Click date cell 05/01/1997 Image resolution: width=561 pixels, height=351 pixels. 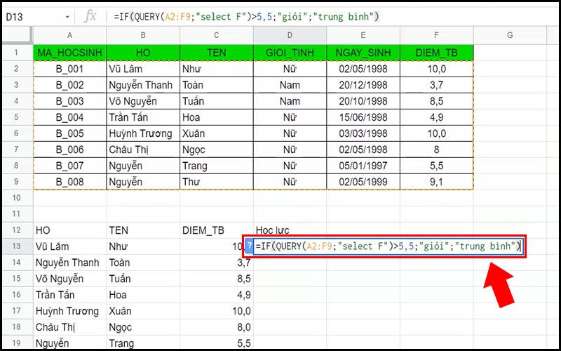[x=363, y=166]
